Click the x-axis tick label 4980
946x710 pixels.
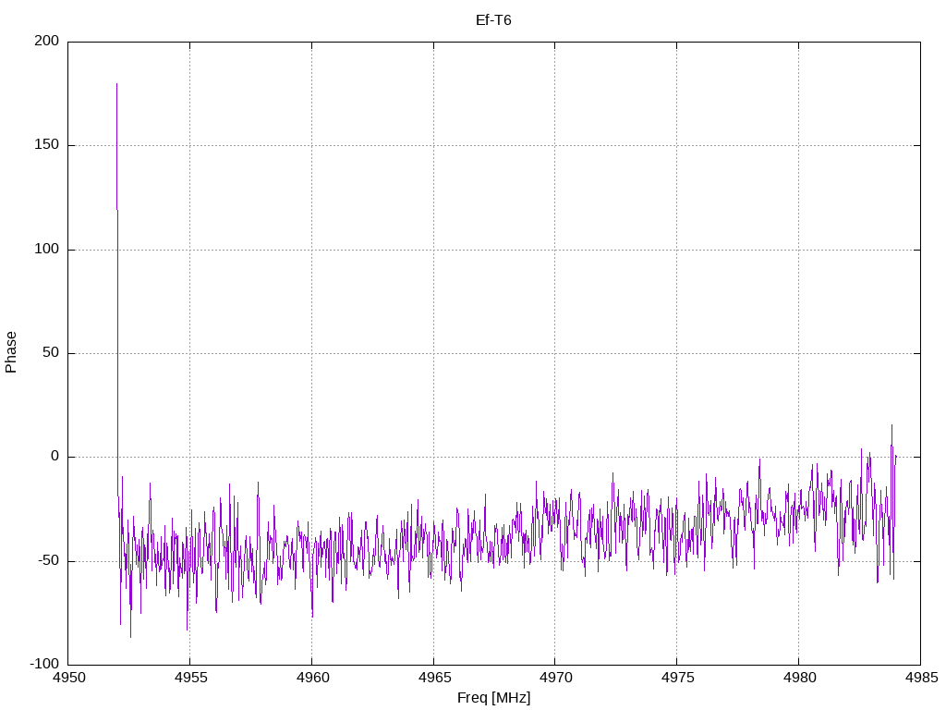(799, 678)
